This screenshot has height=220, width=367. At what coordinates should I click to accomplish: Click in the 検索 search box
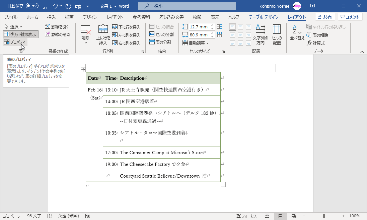point(187,6)
